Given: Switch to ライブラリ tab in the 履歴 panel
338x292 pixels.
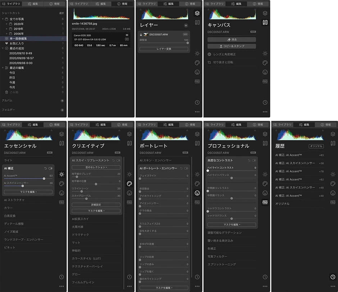Looking at the screenshot, I should [x=282, y=125].
